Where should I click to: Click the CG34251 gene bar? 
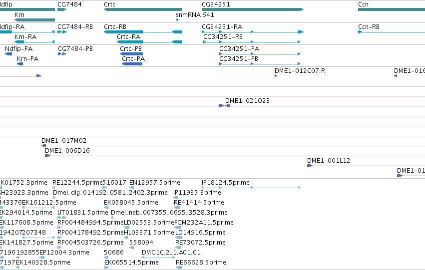click(253, 9)
